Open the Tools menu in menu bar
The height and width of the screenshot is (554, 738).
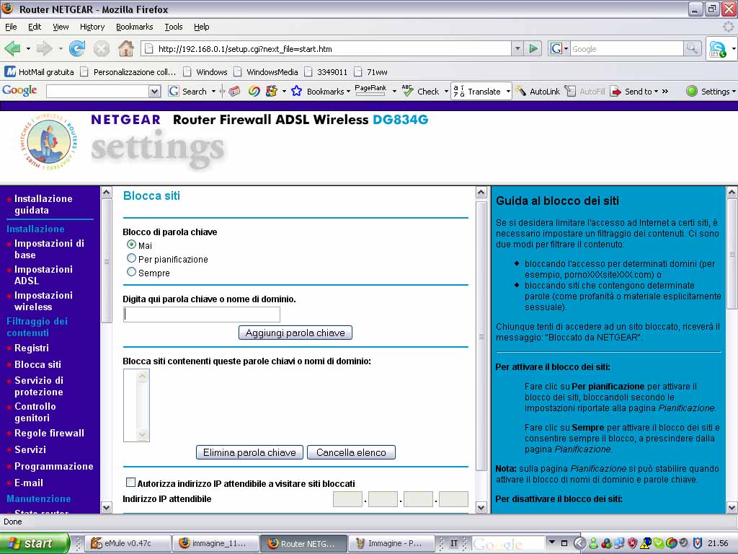(x=173, y=27)
